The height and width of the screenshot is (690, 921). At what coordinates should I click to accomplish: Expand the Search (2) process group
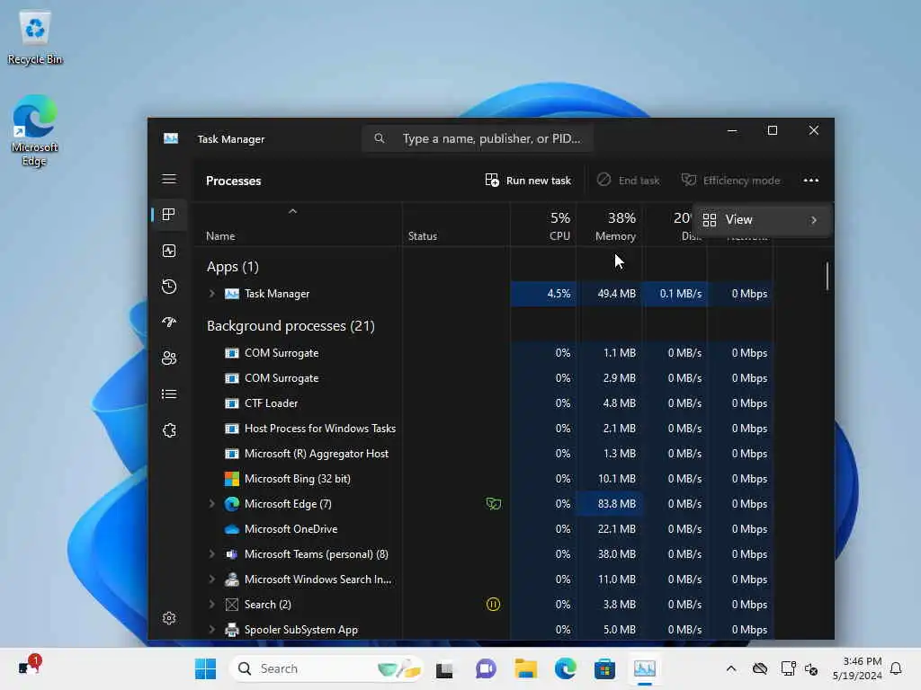(x=212, y=605)
